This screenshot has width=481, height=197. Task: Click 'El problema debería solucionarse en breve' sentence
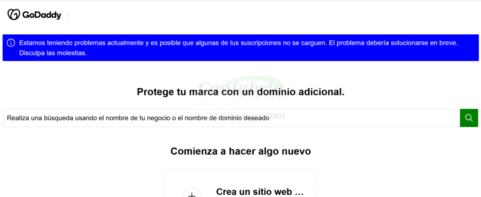tap(393, 43)
